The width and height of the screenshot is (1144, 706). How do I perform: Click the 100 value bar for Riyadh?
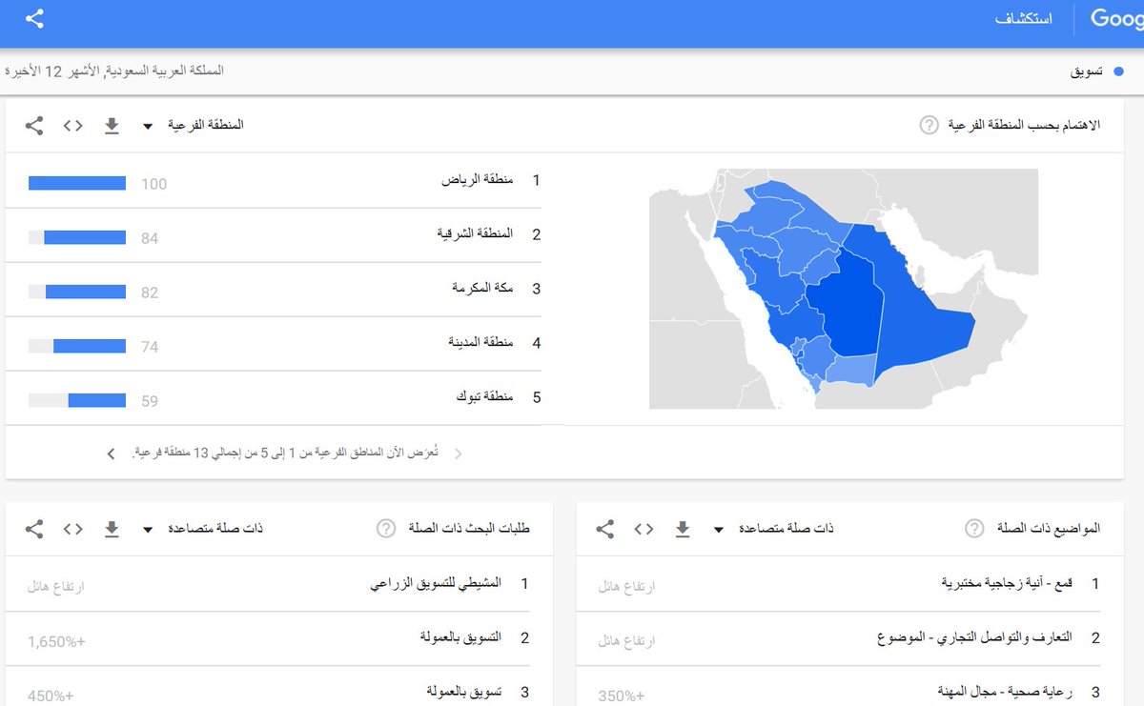pyautogui.click(x=77, y=183)
